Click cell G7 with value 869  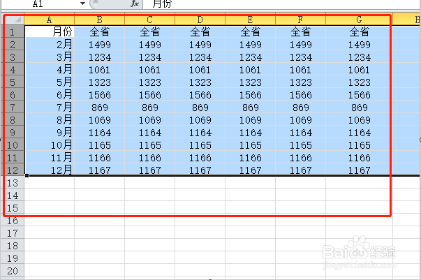360,107
